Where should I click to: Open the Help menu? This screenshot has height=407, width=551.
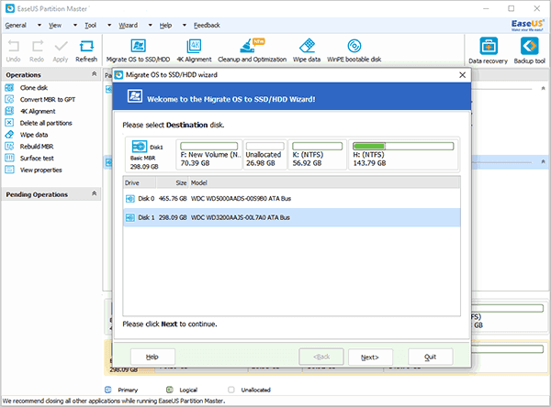point(165,26)
